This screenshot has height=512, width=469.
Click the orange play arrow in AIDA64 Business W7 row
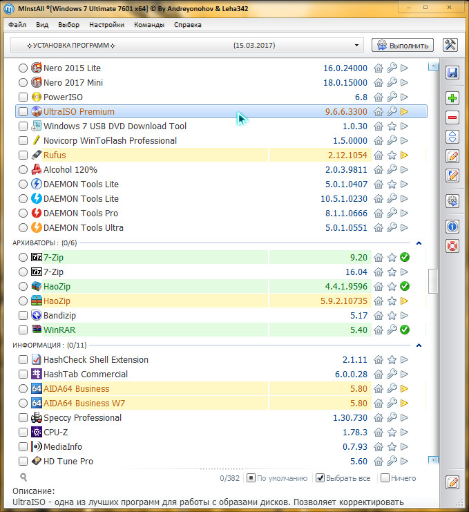(x=404, y=404)
